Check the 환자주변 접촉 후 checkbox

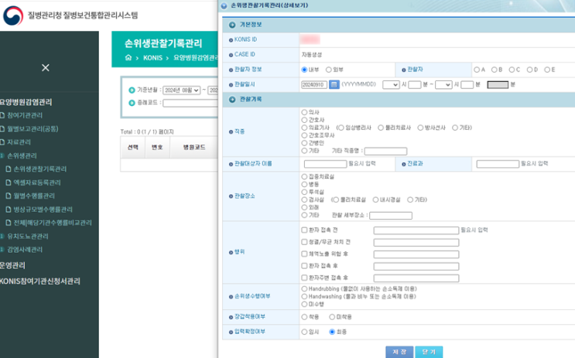304,278
